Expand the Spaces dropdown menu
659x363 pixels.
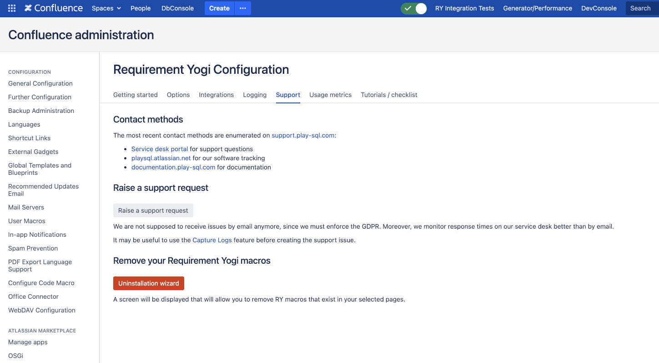pos(106,8)
